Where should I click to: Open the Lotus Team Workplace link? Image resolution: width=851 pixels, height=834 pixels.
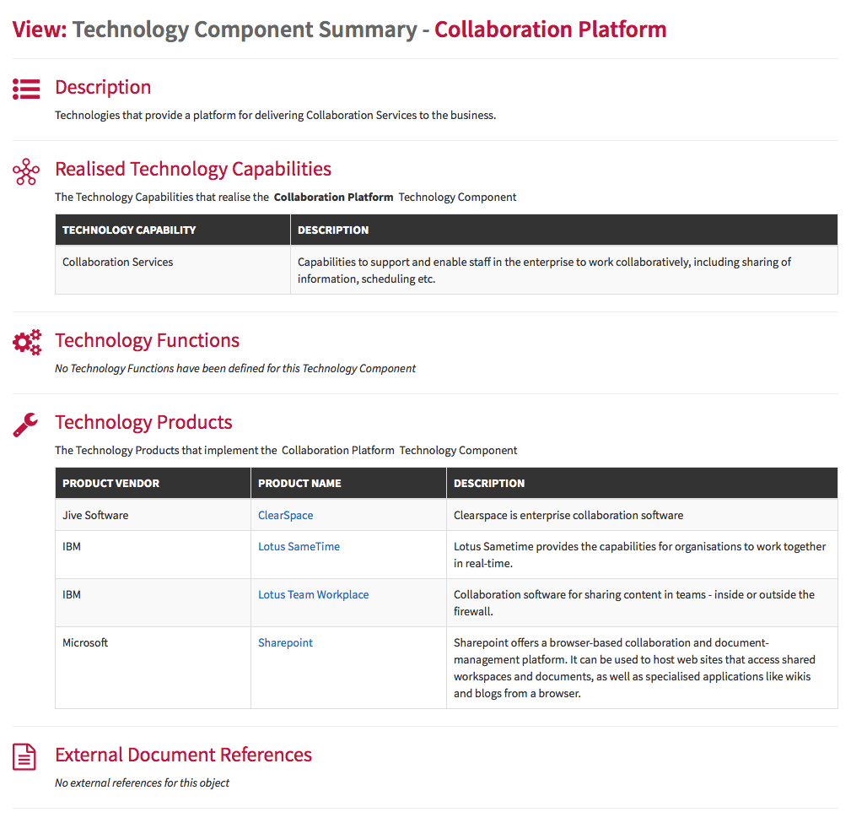tap(313, 594)
